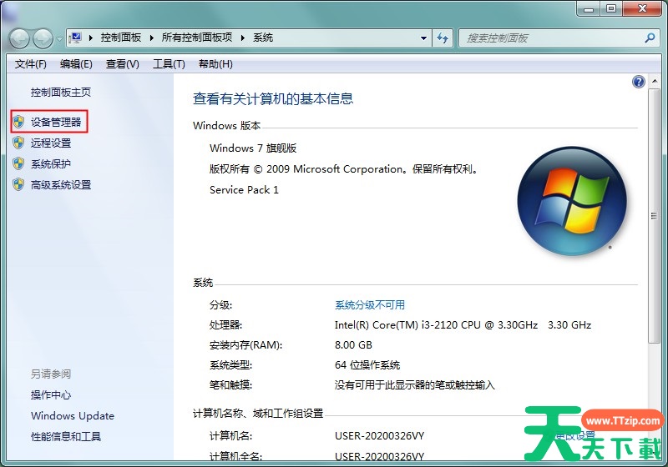Click the shield icon beside 高级系统设置
Screen dimensions: 668x467
pyautogui.click(x=18, y=184)
